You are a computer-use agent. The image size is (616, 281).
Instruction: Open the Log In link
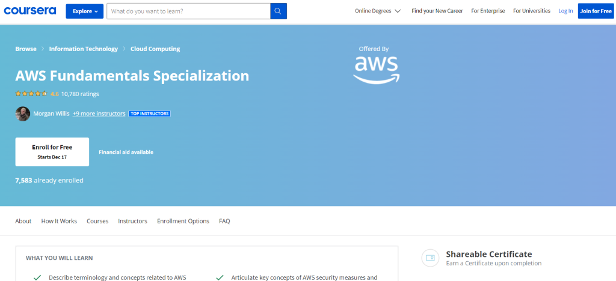click(x=565, y=11)
